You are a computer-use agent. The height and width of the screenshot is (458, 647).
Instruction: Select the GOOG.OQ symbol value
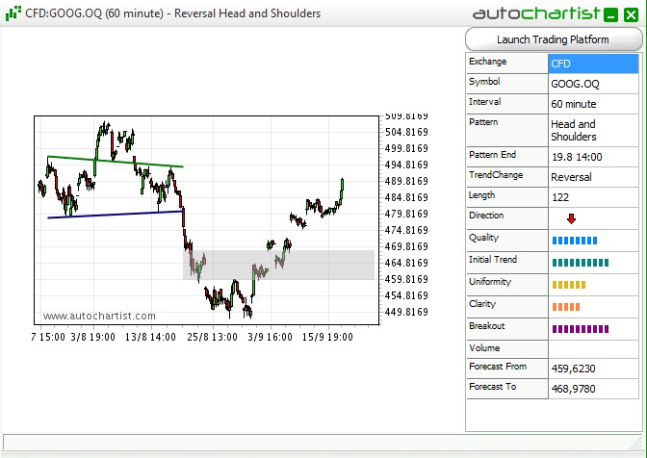pos(592,84)
